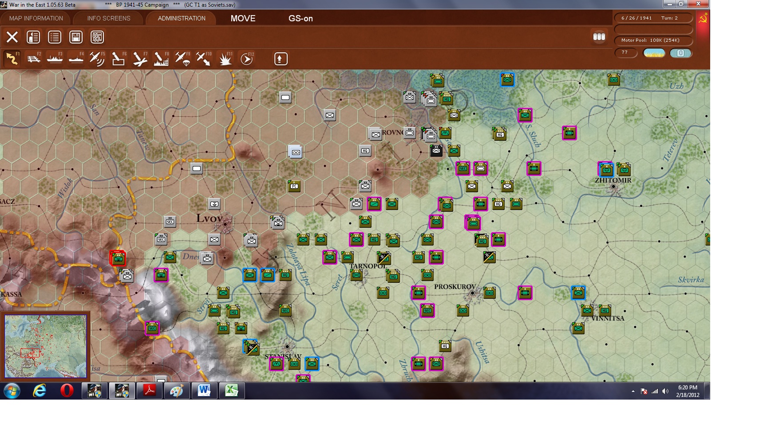This screenshot has width=759, height=428.
Task: Save the game with the floppy icon
Action: tap(76, 37)
